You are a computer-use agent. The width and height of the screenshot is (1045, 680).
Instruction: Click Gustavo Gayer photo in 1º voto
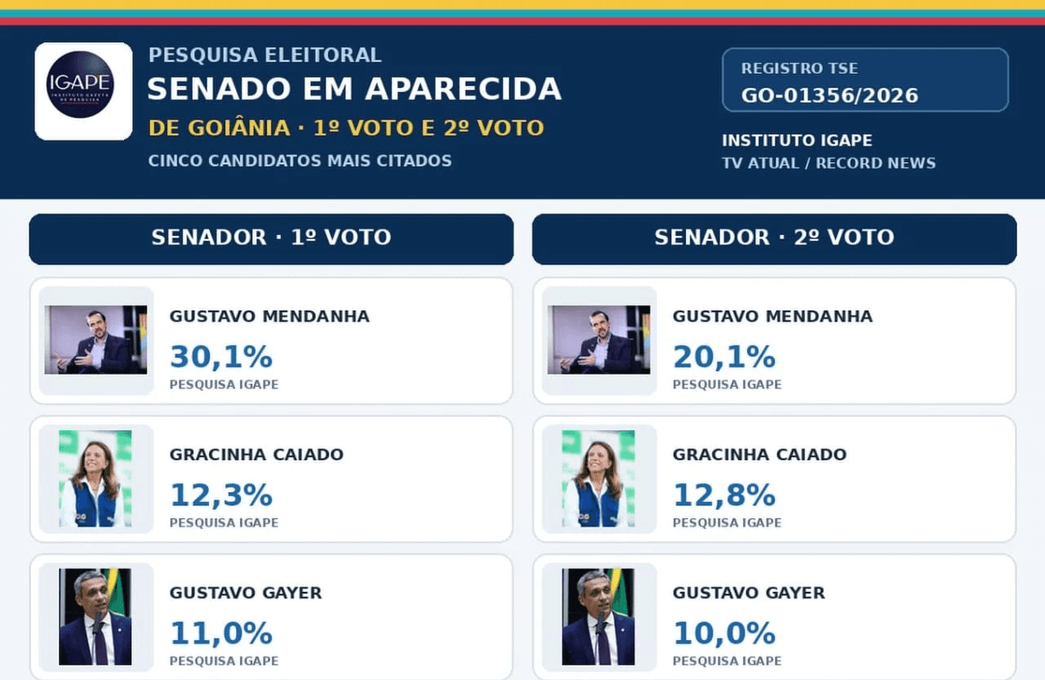[x=96, y=617]
